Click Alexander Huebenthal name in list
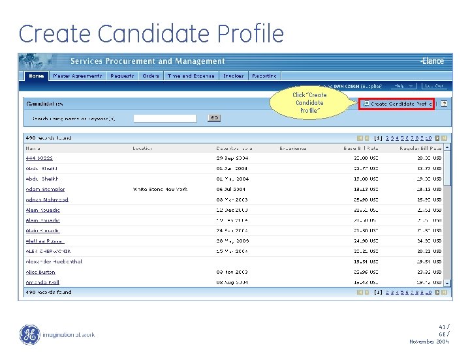 tap(54, 261)
